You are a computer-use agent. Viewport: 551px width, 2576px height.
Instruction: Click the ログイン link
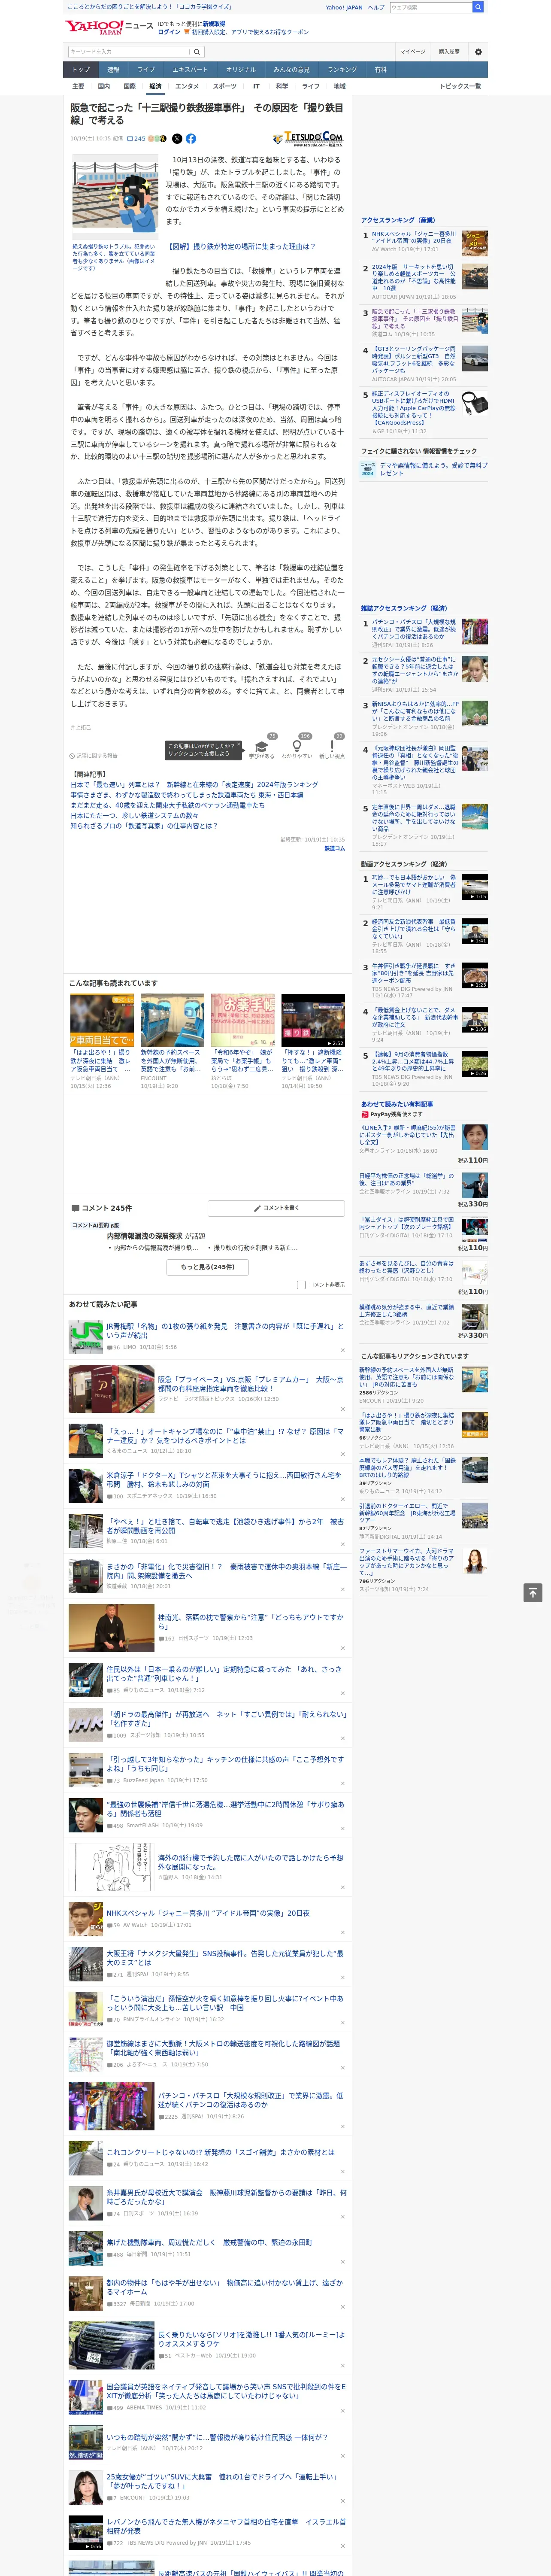point(169,32)
